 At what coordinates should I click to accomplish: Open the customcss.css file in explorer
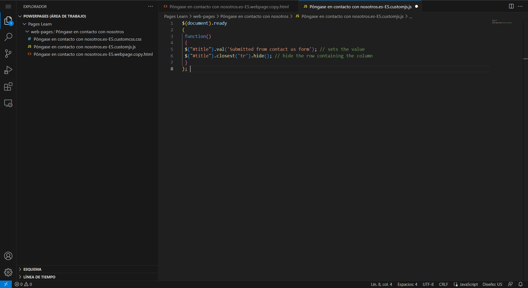(87, 39)
